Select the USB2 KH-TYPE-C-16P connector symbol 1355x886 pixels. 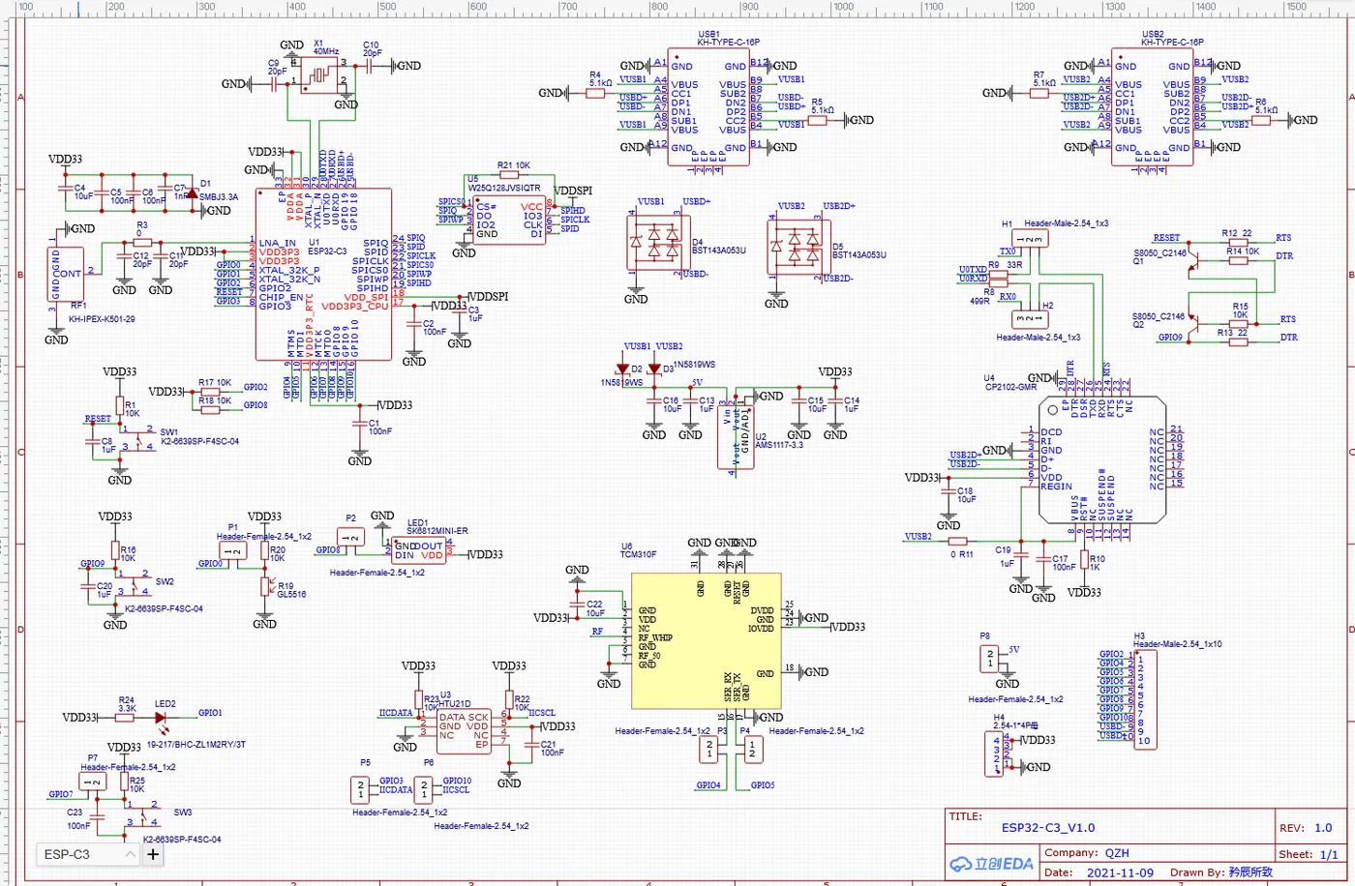click(1152, 106)
